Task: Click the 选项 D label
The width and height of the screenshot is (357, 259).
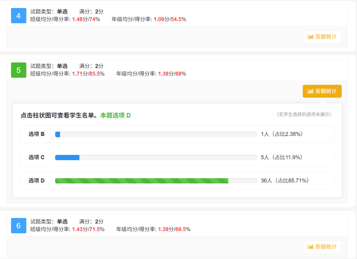Action: [x=36, y=181]
